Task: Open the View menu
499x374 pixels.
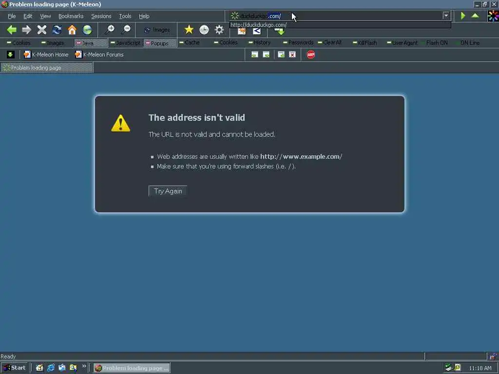Action: pos(45,16)
